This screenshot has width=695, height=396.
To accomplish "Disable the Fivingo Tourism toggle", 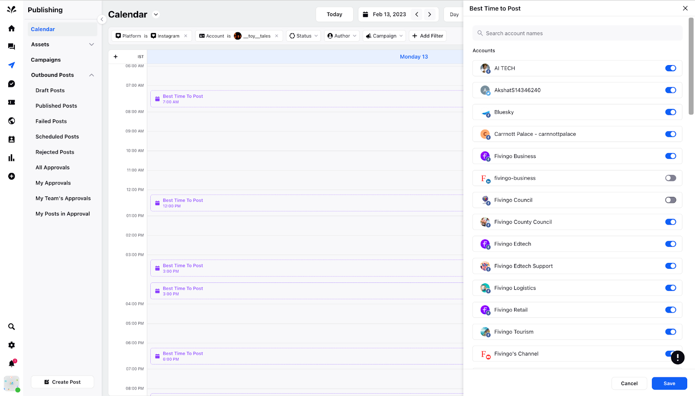I will 671,332.
